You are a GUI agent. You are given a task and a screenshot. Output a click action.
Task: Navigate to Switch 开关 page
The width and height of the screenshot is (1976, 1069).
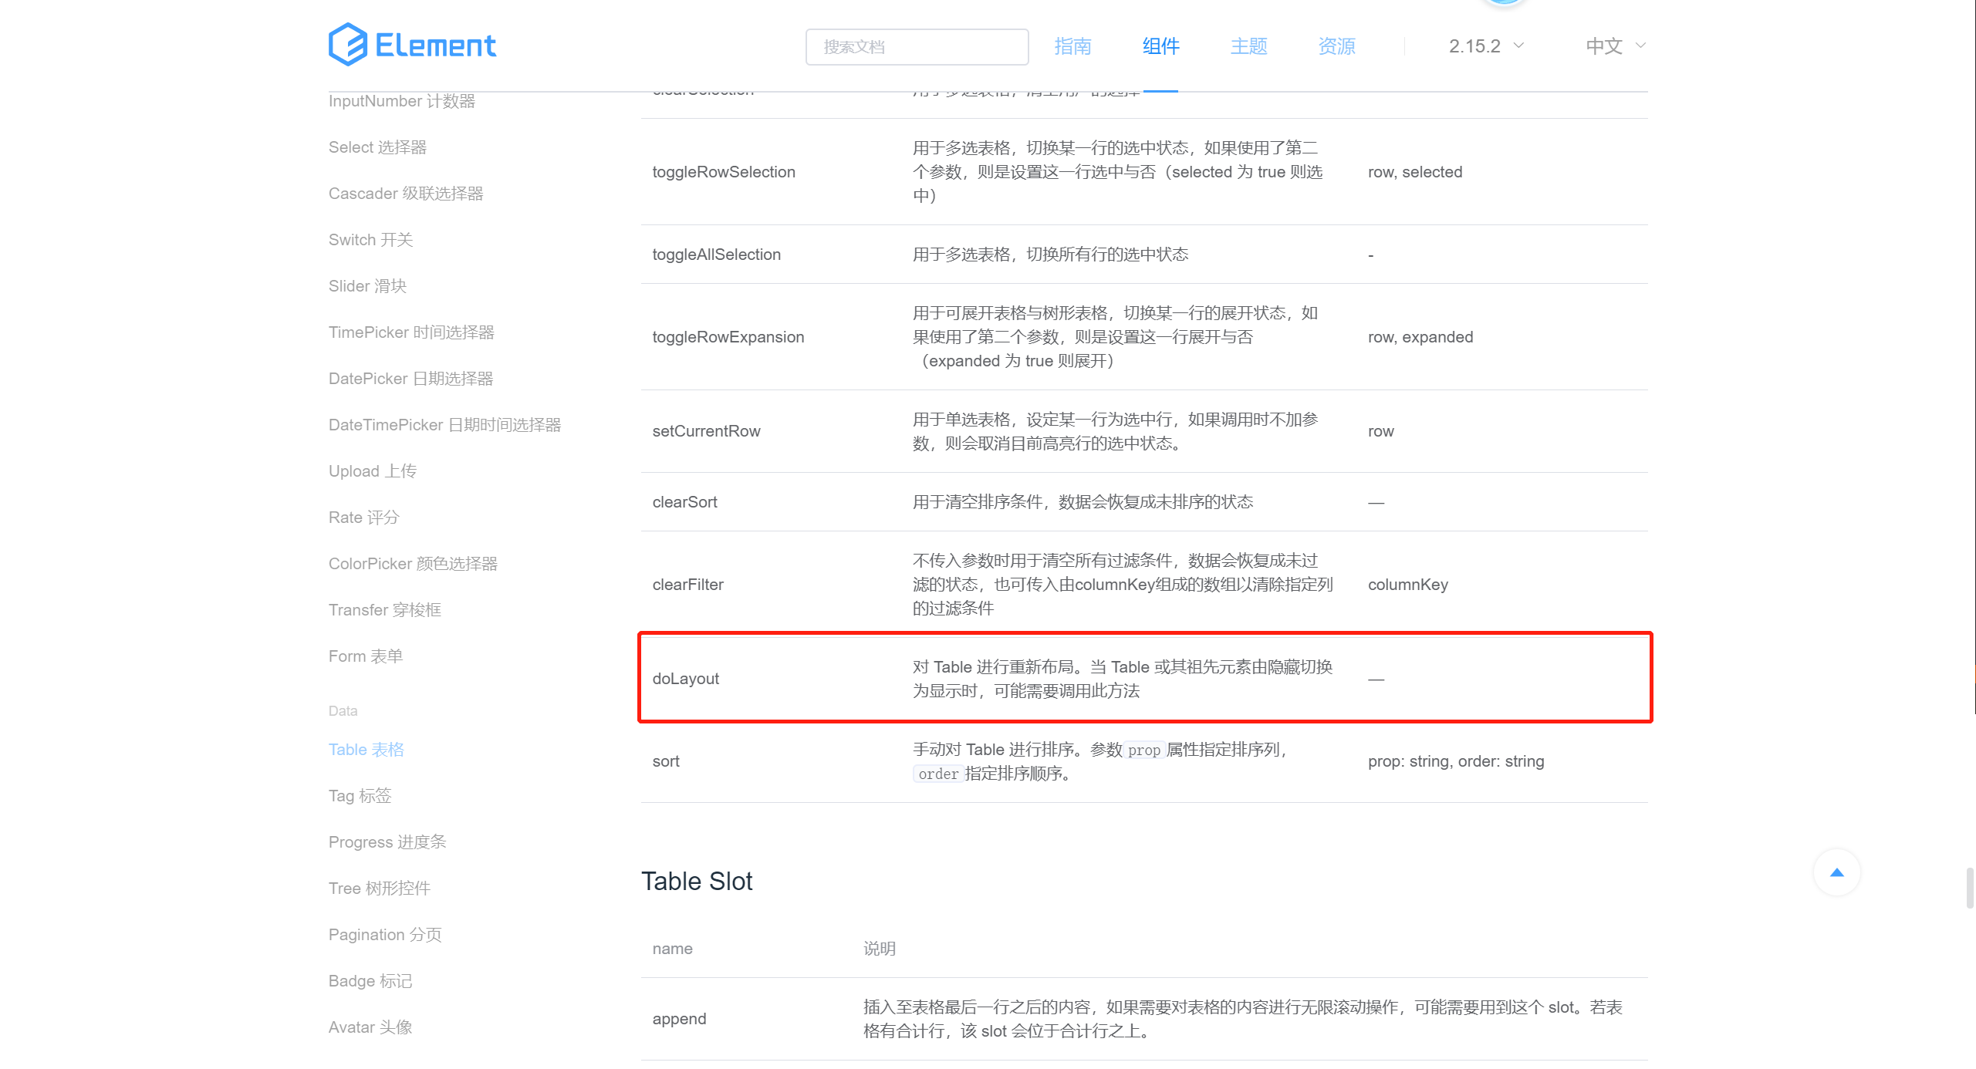point(370,240)
